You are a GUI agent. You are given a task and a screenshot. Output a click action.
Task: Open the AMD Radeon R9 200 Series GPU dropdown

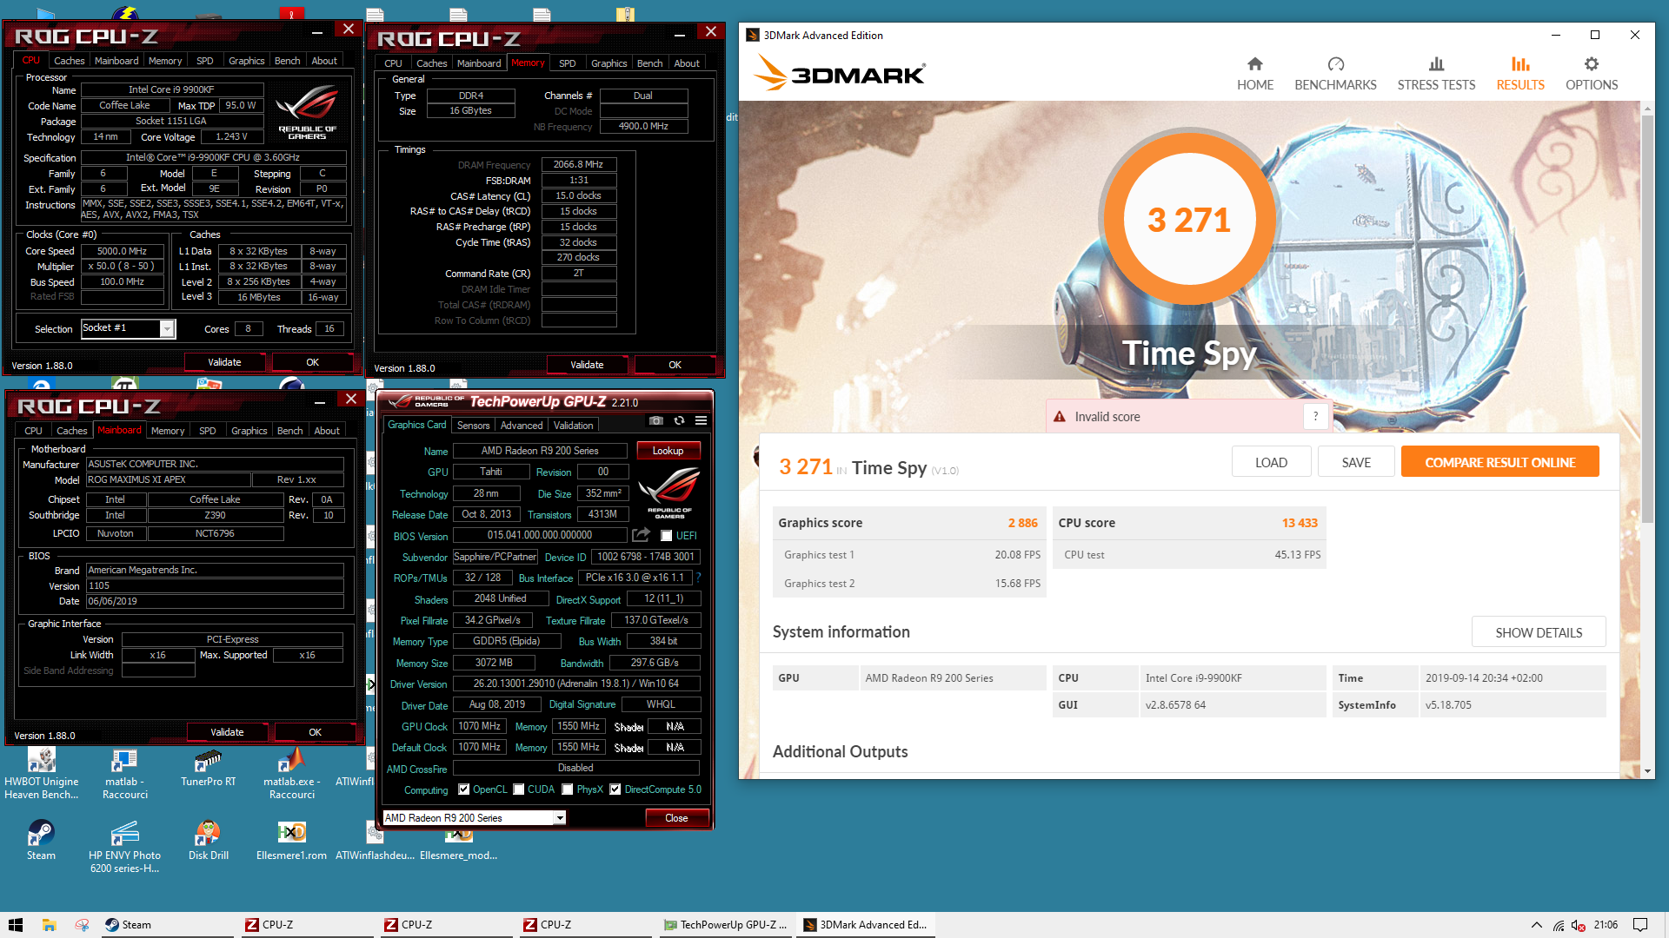(x=560, y=817)
